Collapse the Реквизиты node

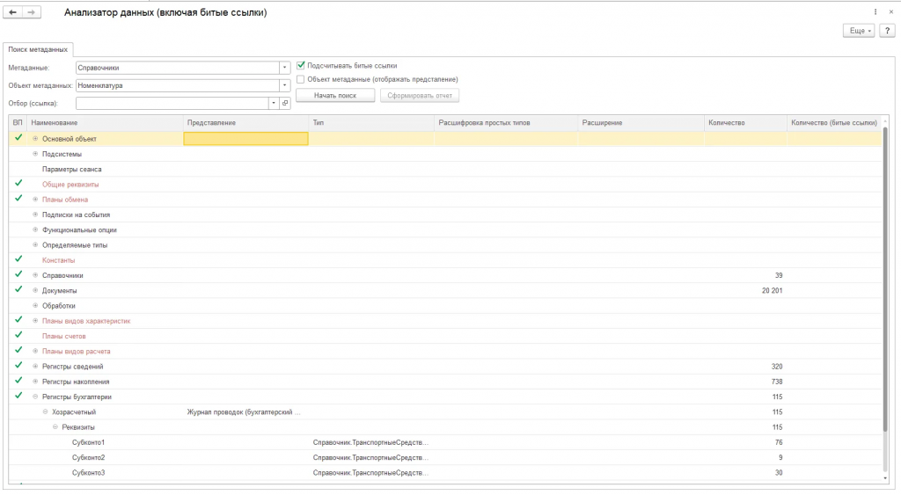tap(55, 427)
